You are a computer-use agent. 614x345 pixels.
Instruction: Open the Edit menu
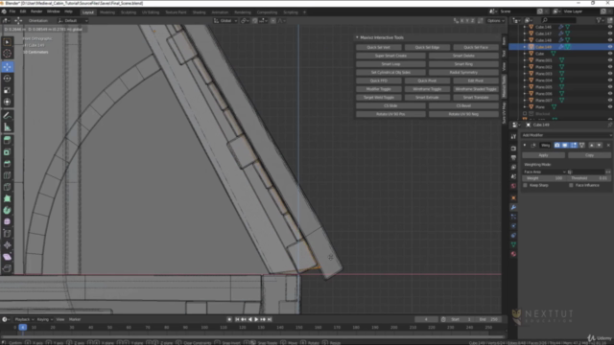click(23, 11)
